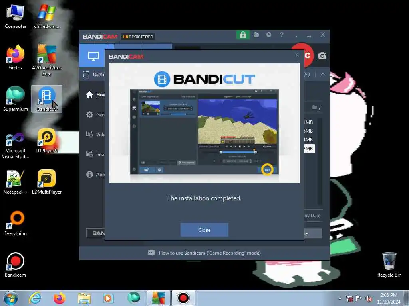Select the Firefox desktop shortcut
The width and height of the screenshot is (409, 306).
[x=16, y=57]
